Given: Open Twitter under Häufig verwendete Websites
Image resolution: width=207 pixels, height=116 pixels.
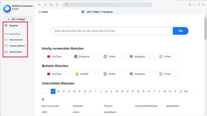Looking at the screenshot, I should click(x=110, y=56).
